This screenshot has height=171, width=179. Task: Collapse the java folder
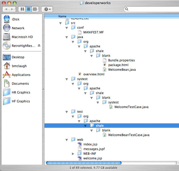click(x=67, y=37)
